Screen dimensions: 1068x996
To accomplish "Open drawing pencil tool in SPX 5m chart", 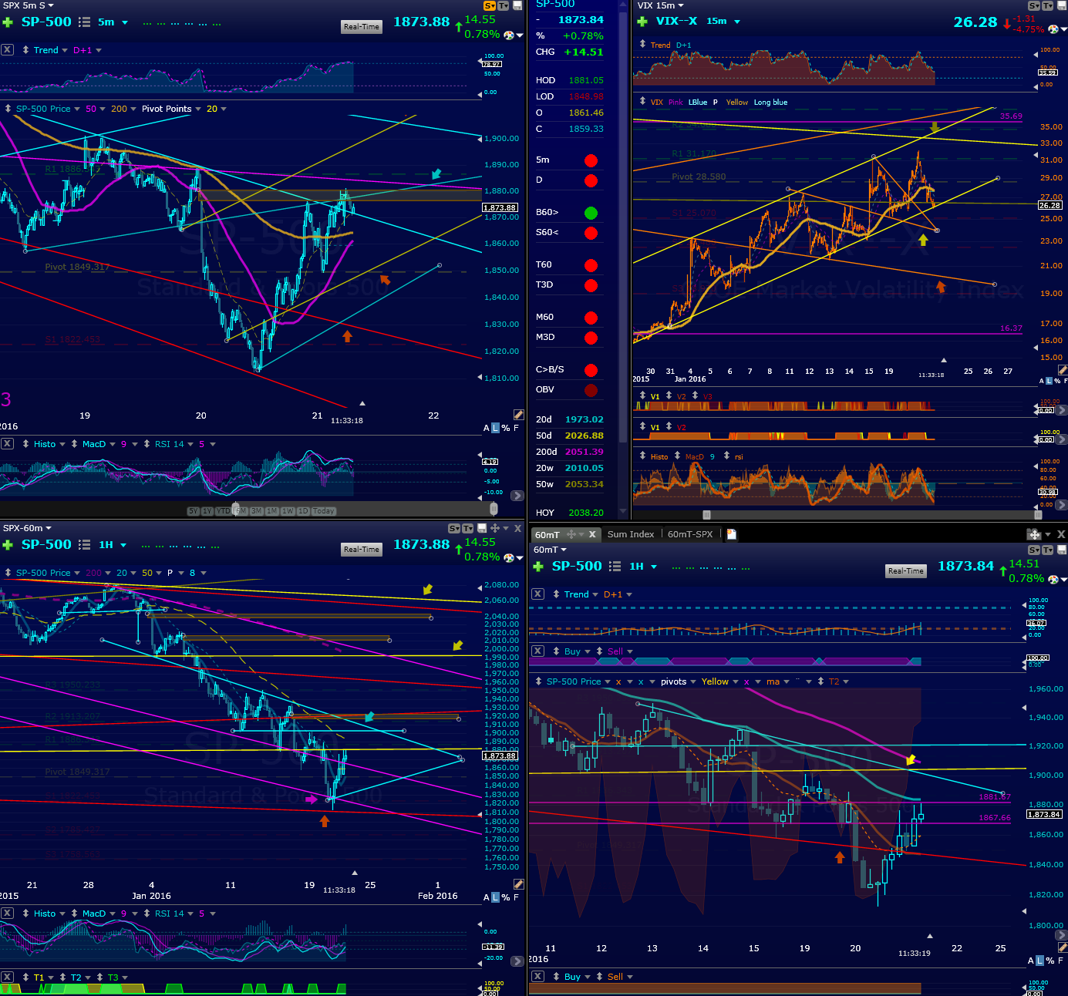I will coord(519,415).
